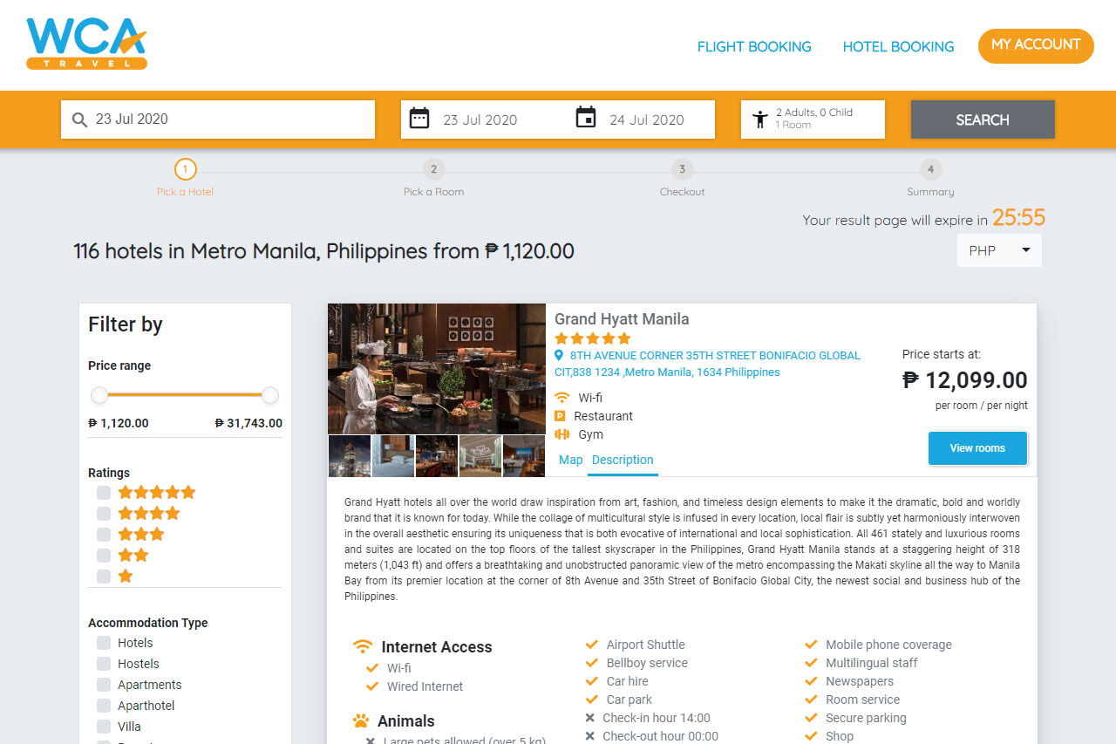This screenshot has width=1116, height=744.
Task: Click the Gym dumbbell icon
Action: [562, 434]
